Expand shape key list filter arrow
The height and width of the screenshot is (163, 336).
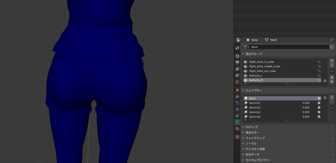click(246, 120)
